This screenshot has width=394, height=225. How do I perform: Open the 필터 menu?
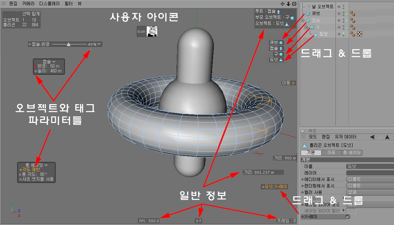[69, 3]
